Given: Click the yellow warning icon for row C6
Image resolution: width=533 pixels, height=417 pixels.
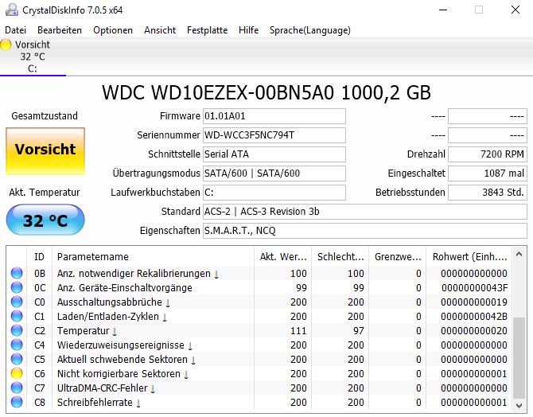Looking at the screenshot, I should [x=17, y=373].
